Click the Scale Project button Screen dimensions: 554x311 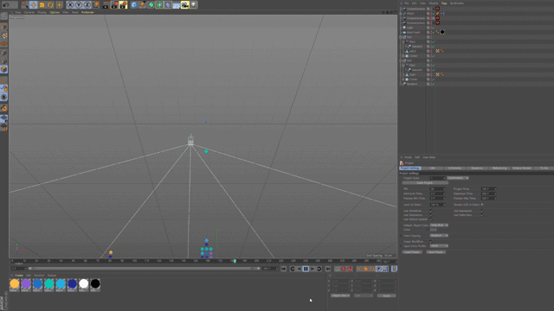pos(425,183)
